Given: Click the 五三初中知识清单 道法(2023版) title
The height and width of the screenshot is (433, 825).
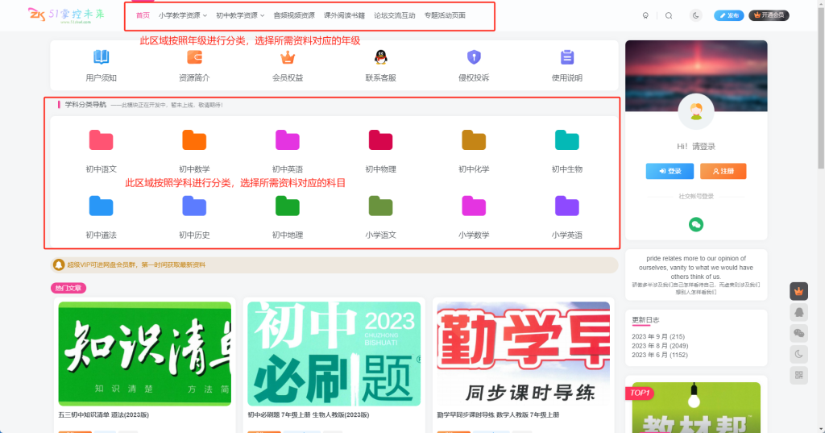Looking at the screenshot, I should coord(104,415).
